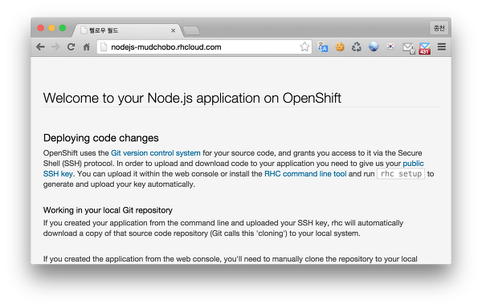Image resolution: width=482 pixels, height=308 pixels.
Task: Close the 헬로우 월드 tab
Action: (x=173, y=30)
